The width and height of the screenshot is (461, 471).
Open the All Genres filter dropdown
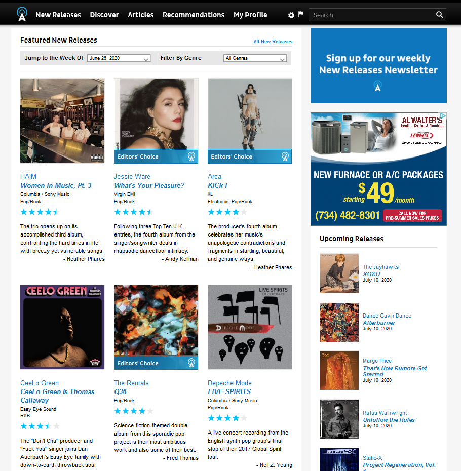[255, 58]
